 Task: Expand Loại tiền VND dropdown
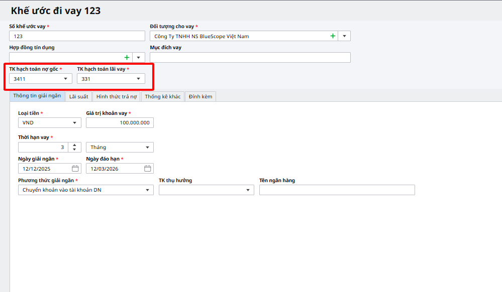(x=74, y=123)
